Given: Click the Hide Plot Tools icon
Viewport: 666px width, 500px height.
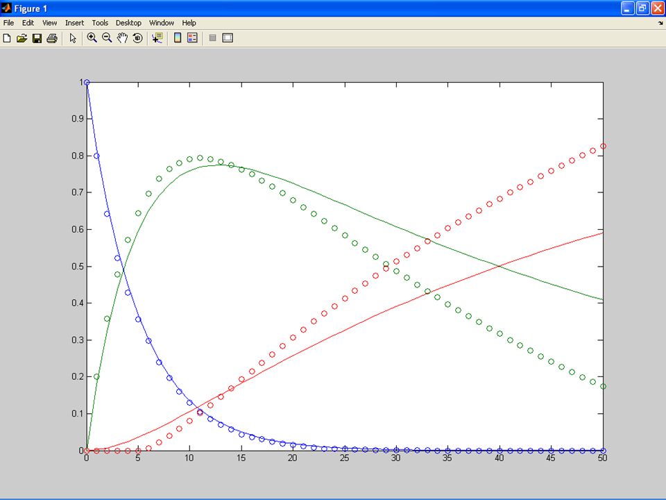Looking at the screenshot, I should 213,37.
